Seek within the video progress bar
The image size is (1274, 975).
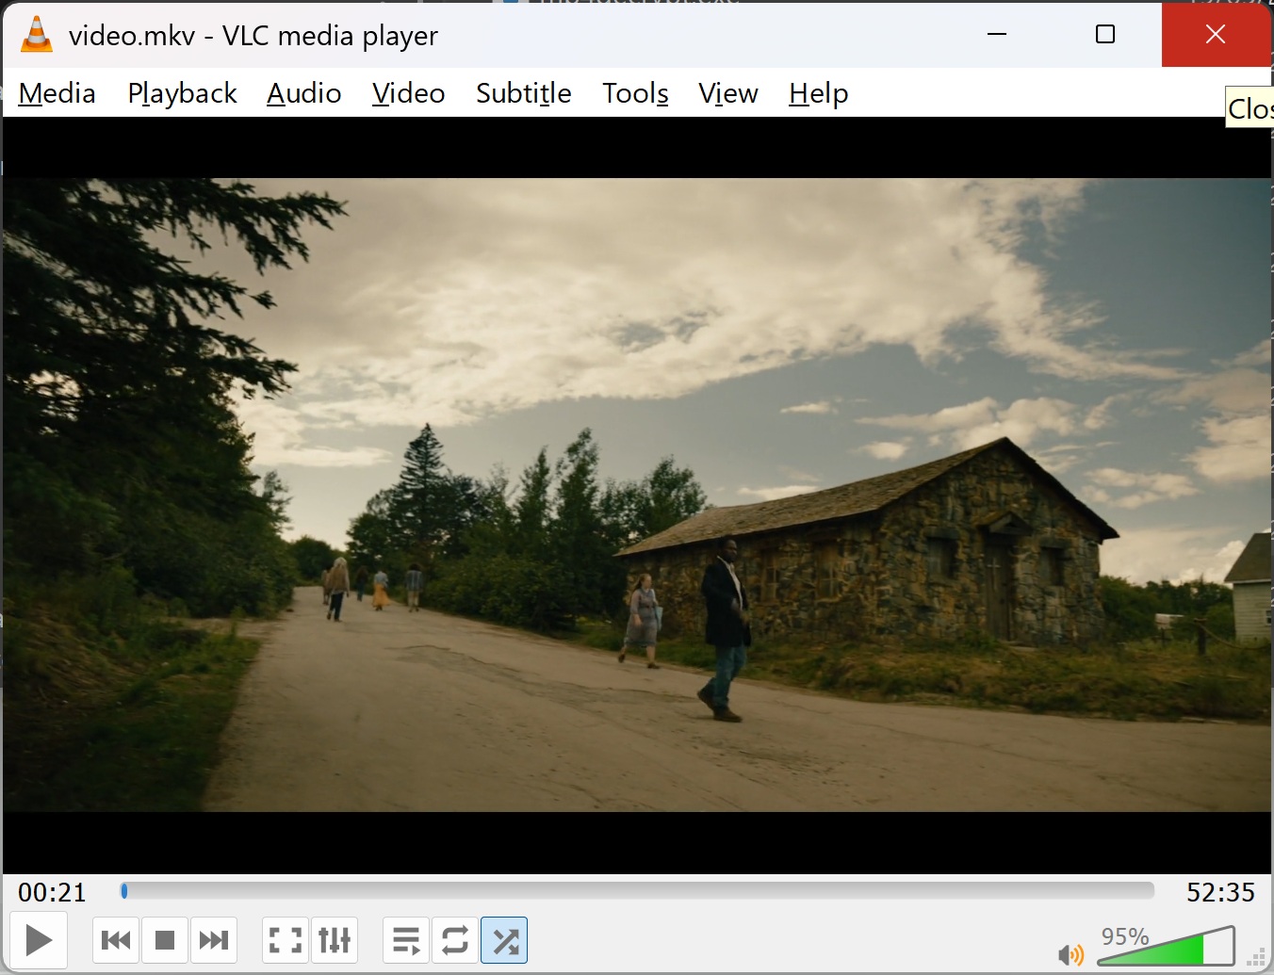coord(637,891)
